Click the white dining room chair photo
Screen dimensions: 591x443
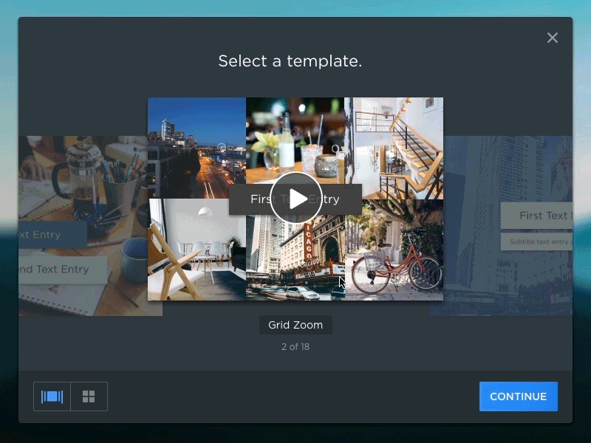pos(197,251)
